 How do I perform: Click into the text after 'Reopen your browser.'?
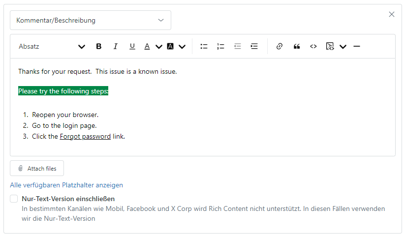click(x=99, y=115)
